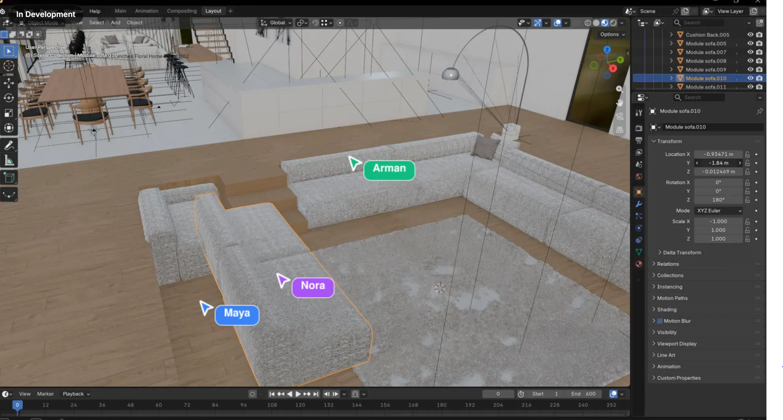Click the current frame marker at 0
783x420 pixels.
pos(17,405)
